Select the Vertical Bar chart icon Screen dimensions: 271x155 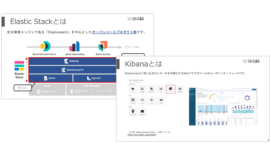180,89
